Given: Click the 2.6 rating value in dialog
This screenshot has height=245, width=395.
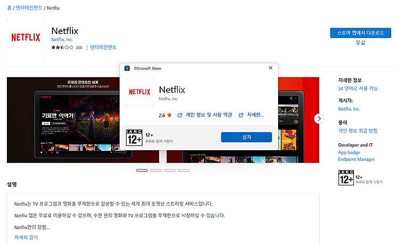Looking at the screenshot, I should tap(162, 116).
